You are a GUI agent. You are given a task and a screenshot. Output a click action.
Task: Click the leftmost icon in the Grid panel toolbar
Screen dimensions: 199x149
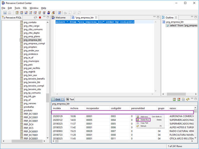click(x=174, y=99)
